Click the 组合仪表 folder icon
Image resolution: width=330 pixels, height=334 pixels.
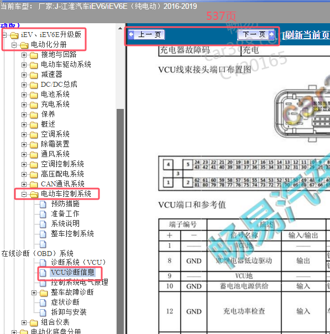click(x=34, y=323)
